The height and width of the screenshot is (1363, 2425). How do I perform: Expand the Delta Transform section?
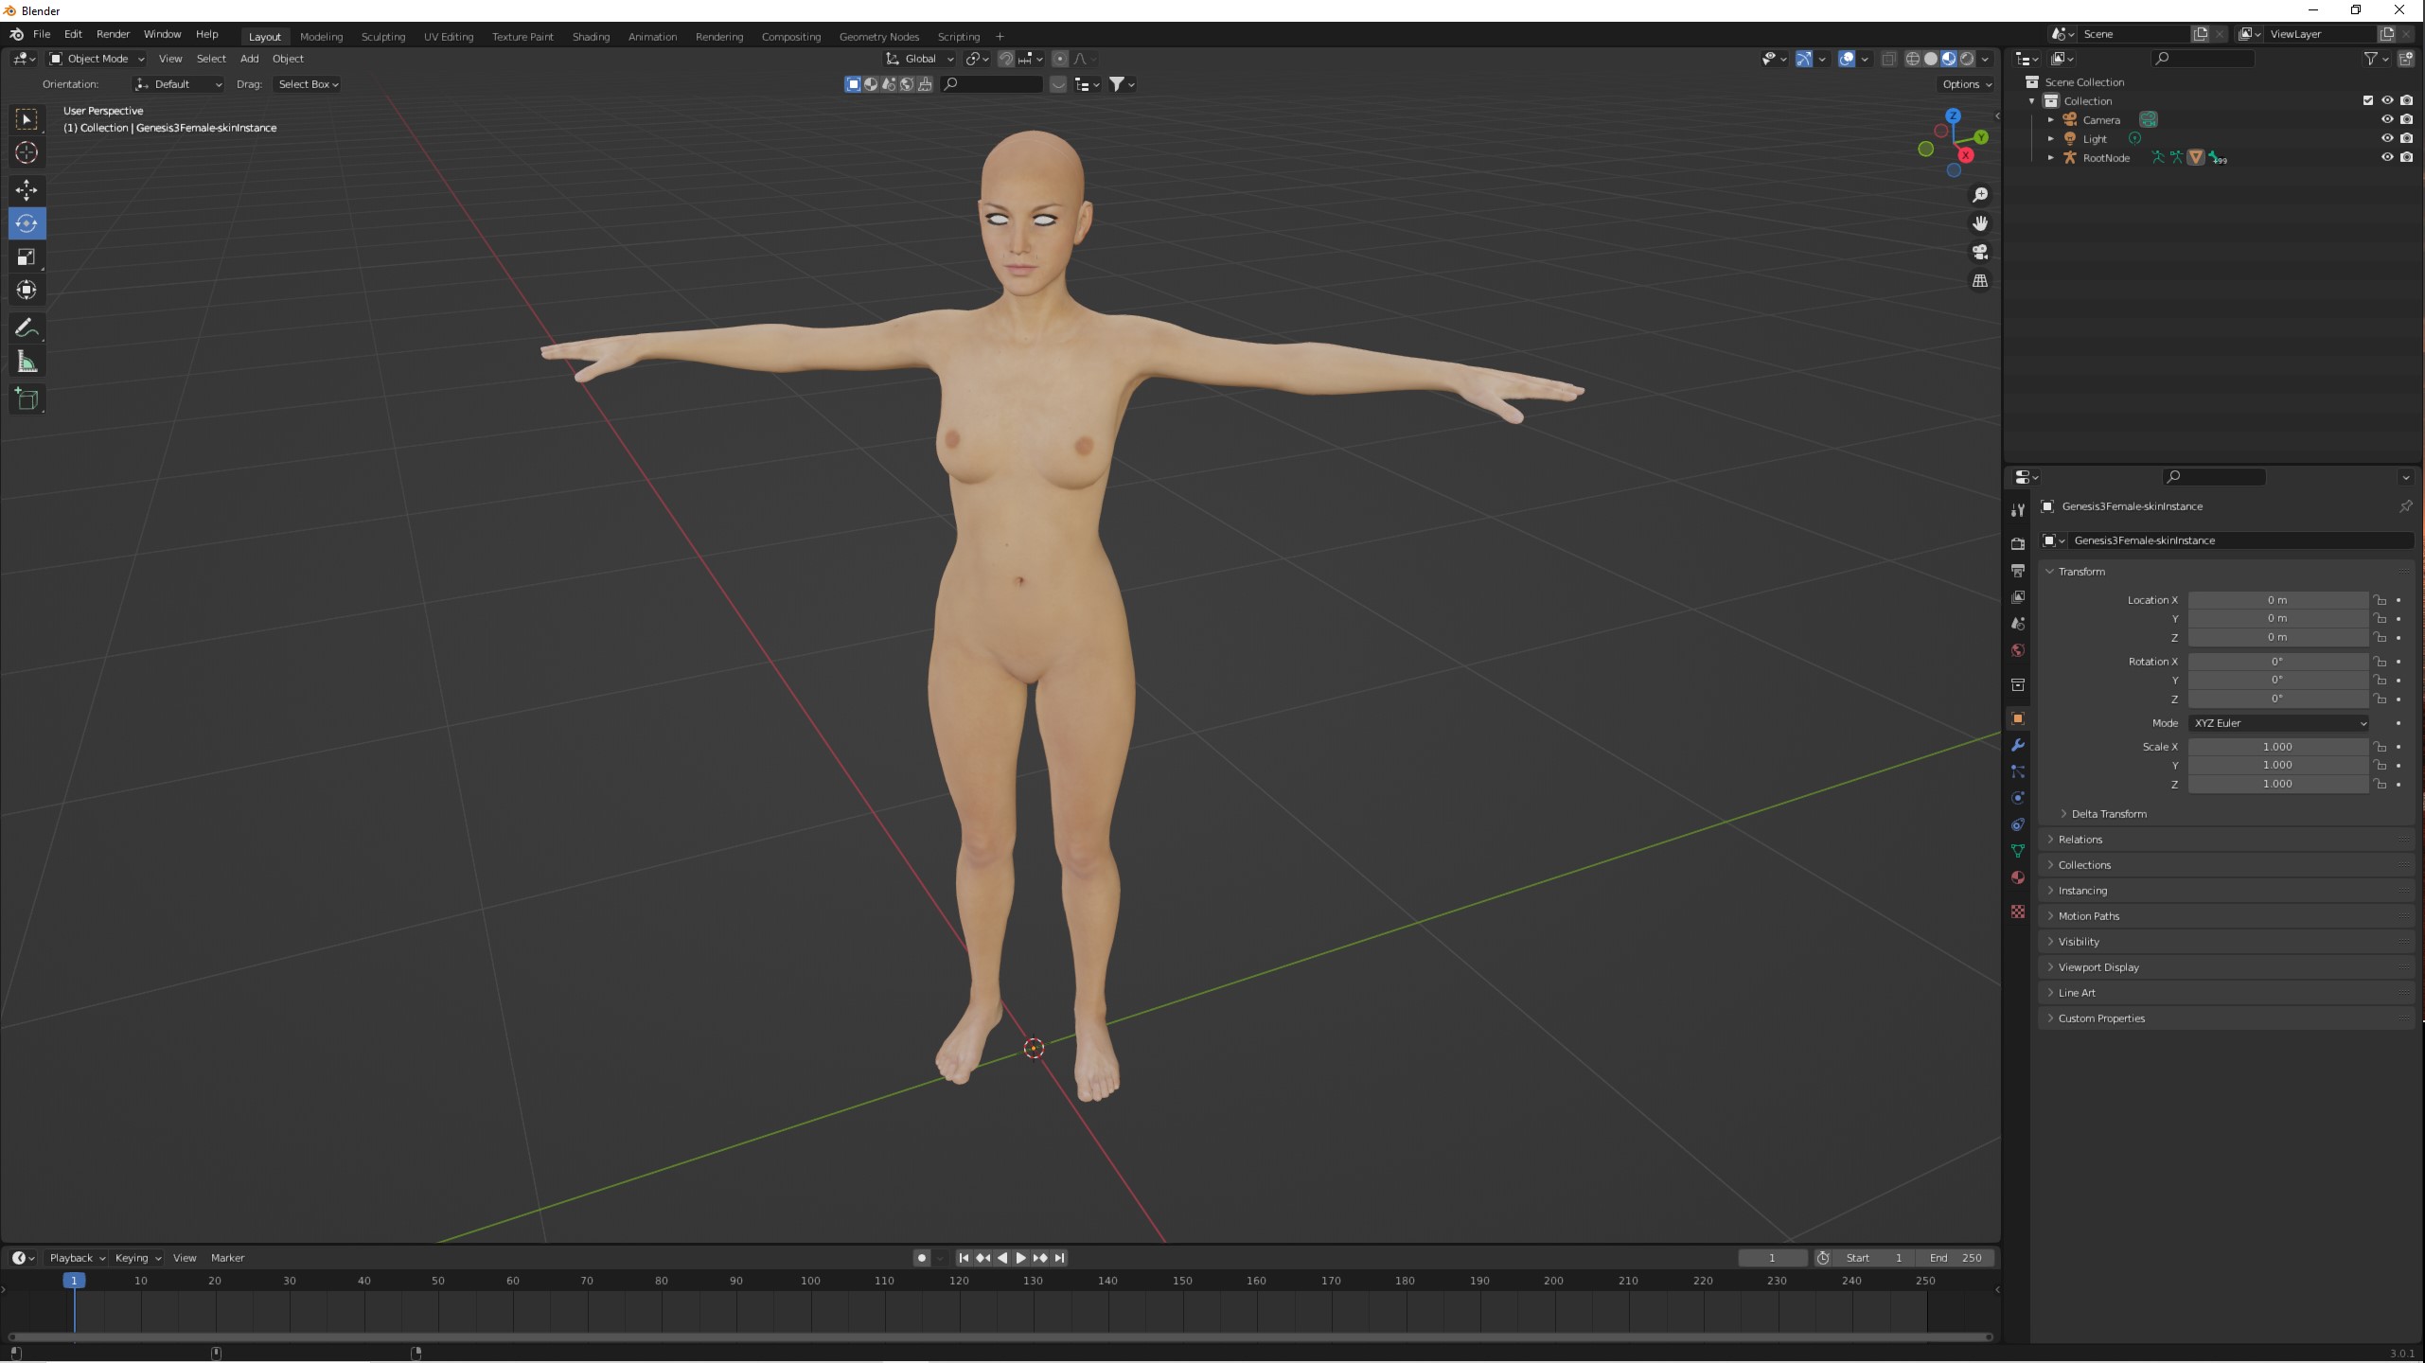[x=2108, y=814]
